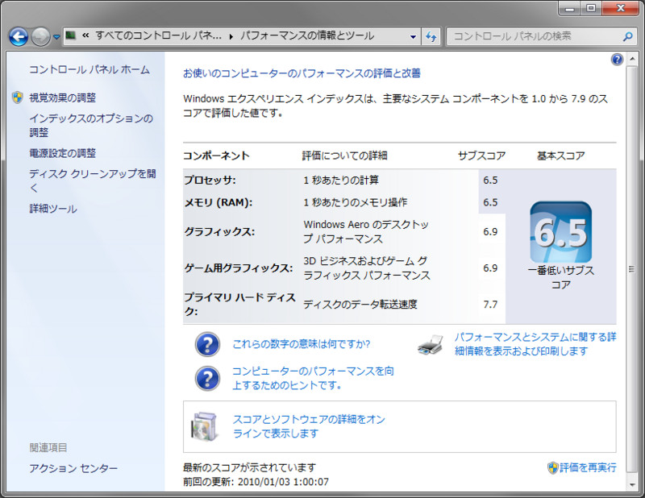The width and height of the screenshot is (645, 498).
Task: Open the recent pages dropdown arrow
Action: [56, 37]
